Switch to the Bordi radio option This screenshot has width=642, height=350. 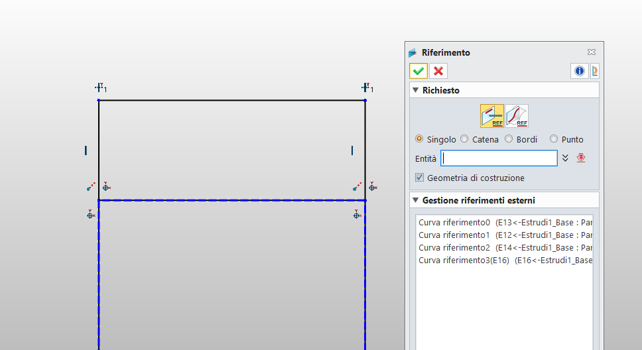(x=509, y=139)
